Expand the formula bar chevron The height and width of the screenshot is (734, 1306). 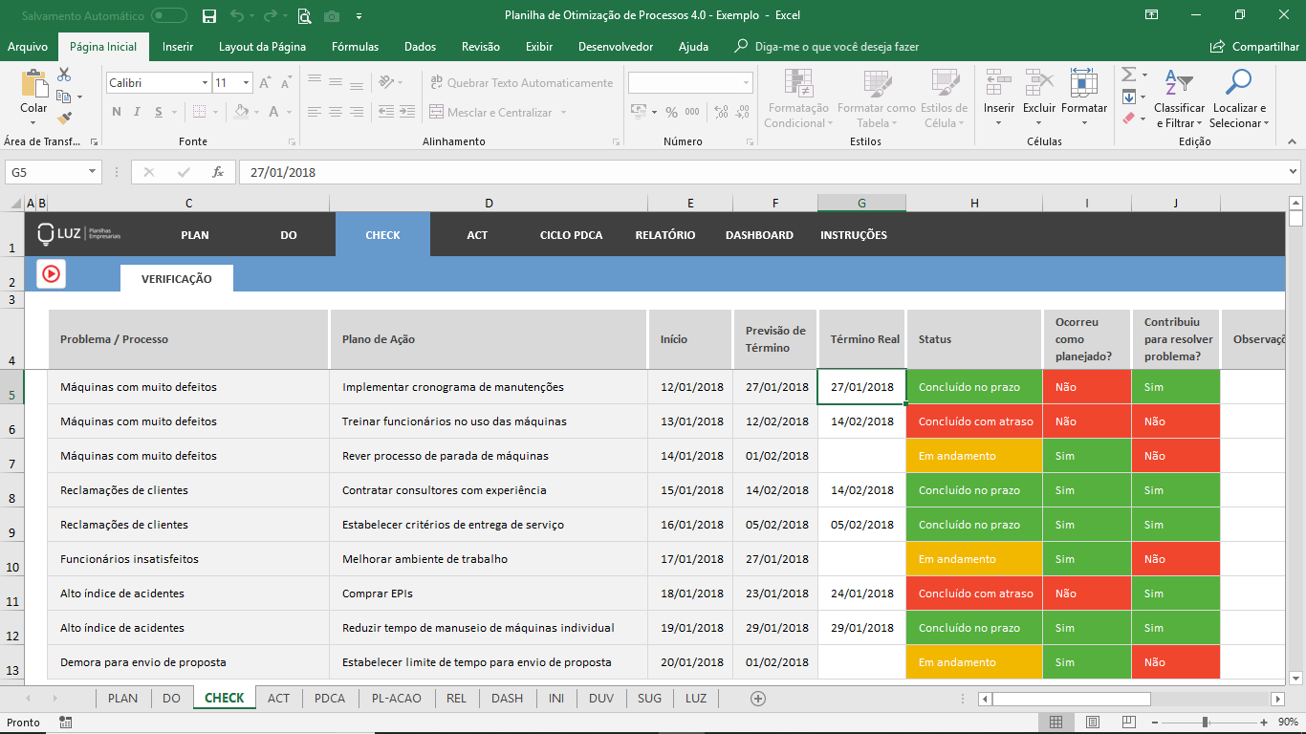pos(1293,173)
